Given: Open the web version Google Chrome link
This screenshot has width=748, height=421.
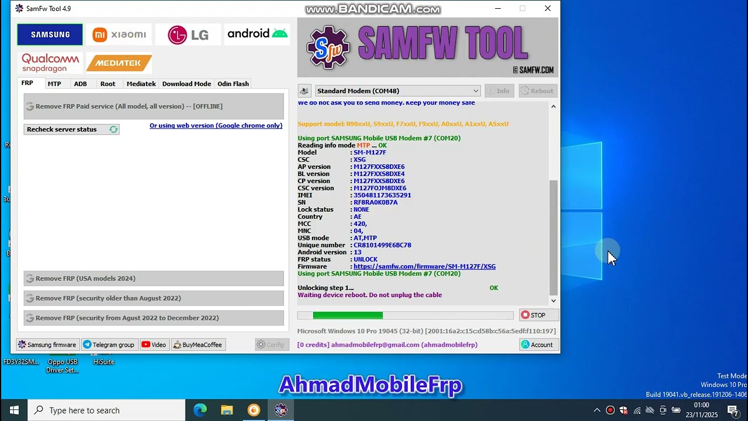Looking at the screenshot, I should (x=216, y=125).
